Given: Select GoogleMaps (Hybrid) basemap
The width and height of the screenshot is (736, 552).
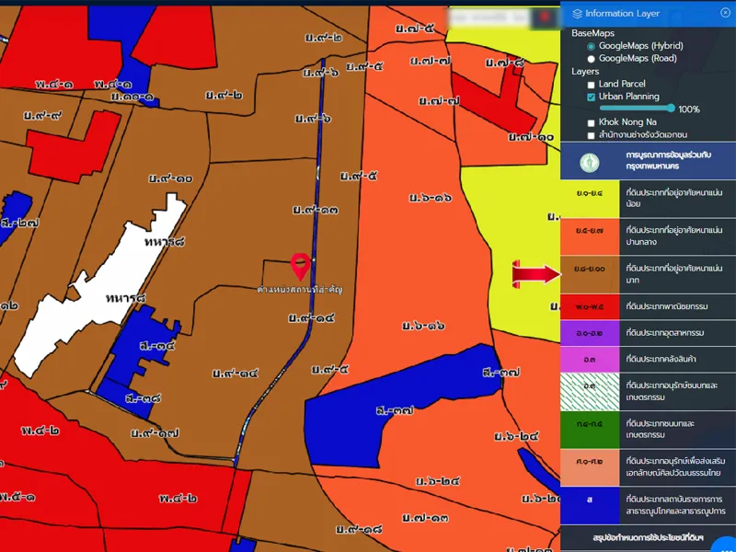Looking at the screenshot, I should 591,45.
